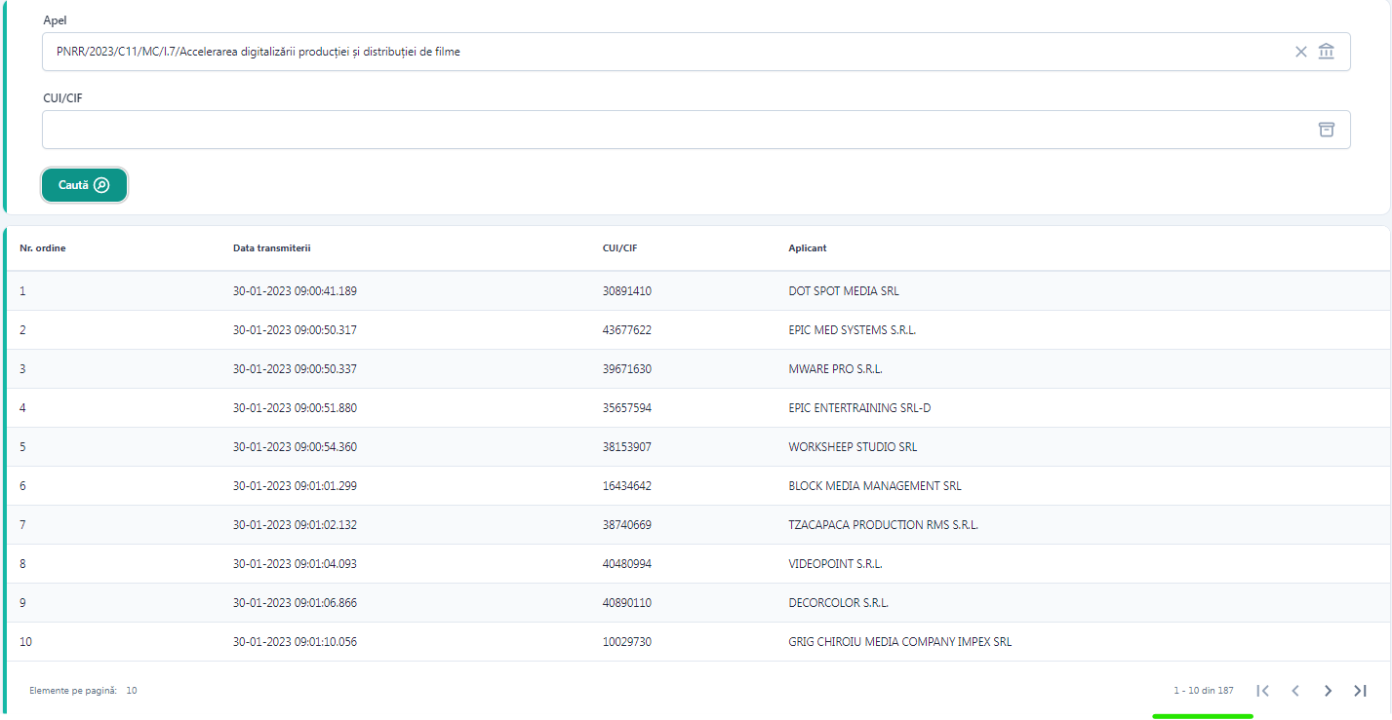Click timestamp 30-01-2023 09:01:06.866

click(295, 603)
